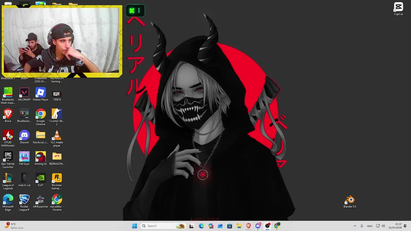Open Outlook from the taskbar
Screen dimensions: 411x231
click(220, 226)
